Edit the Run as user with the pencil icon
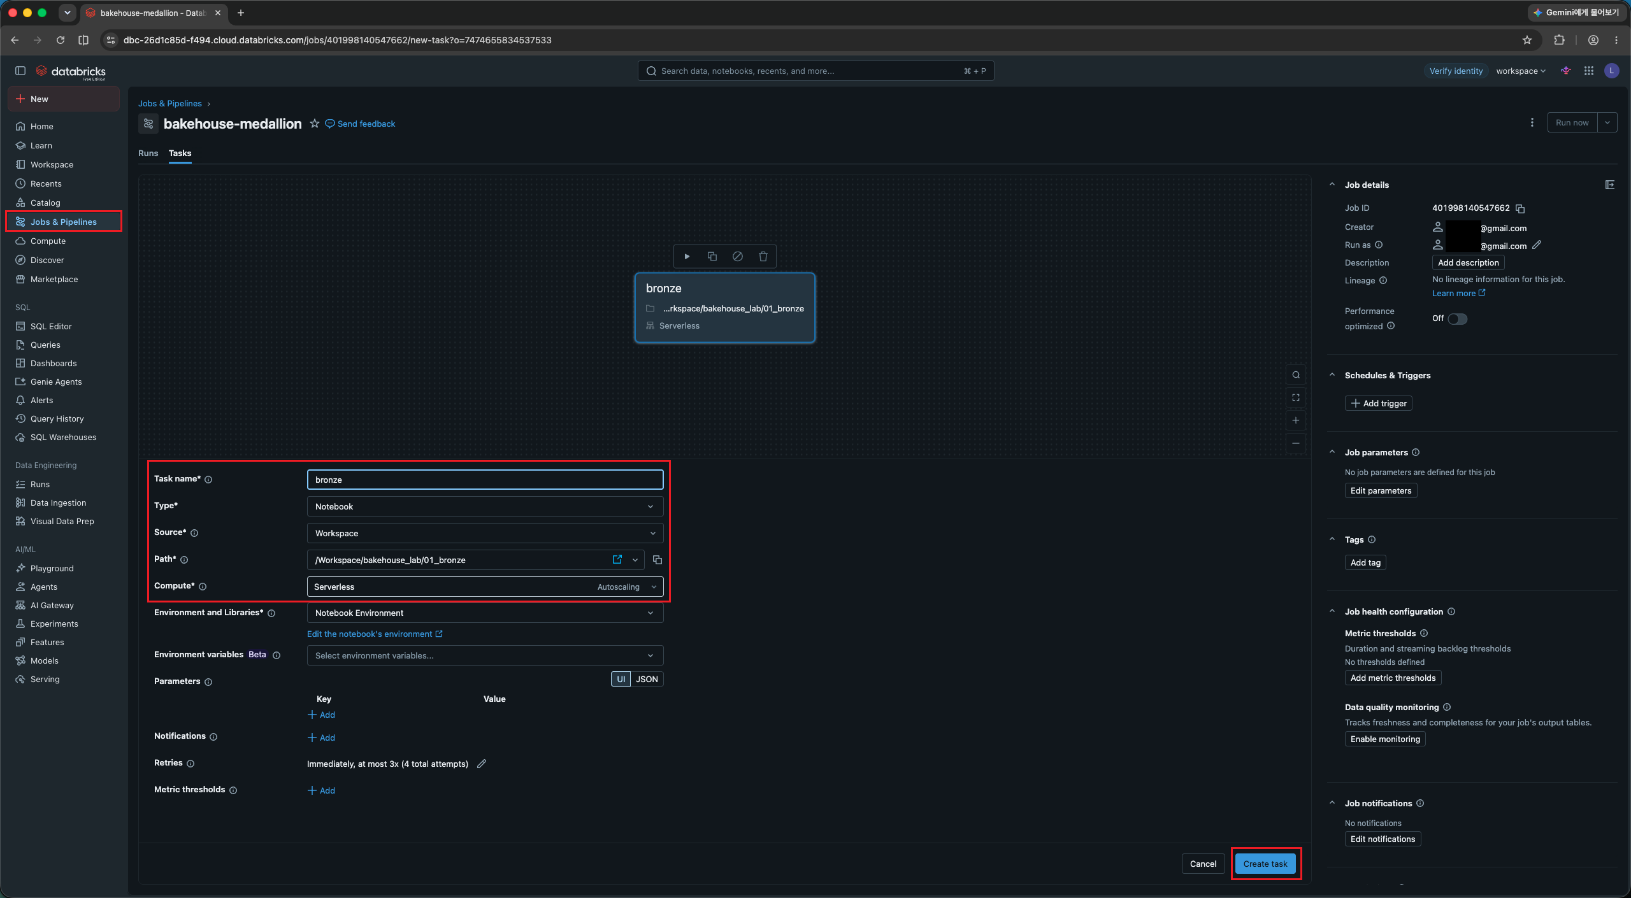The height and width of the screenshot is (898, 1631). pos(1537,245)
